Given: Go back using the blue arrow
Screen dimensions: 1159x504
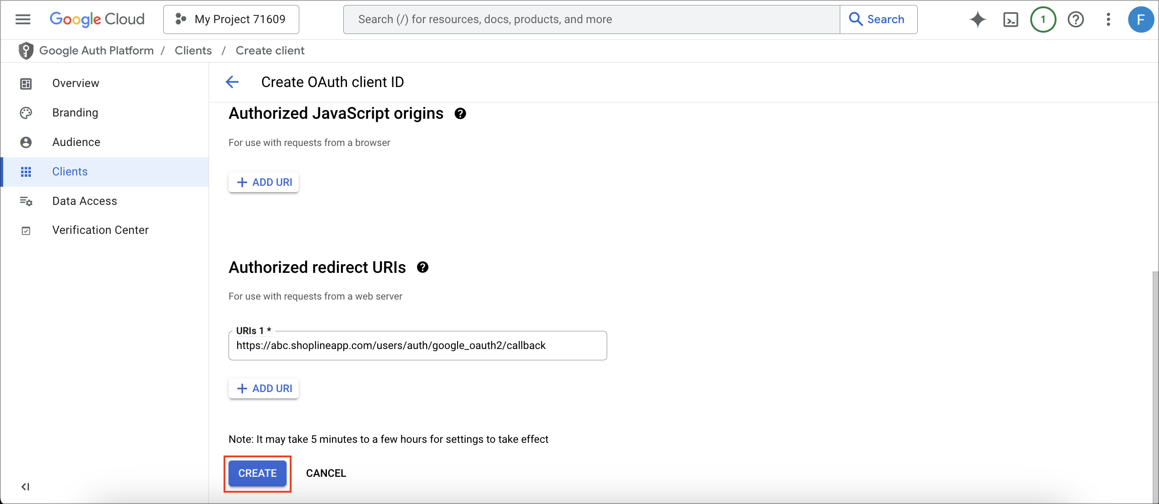Looking at the screenshot, I should point(232,82).
